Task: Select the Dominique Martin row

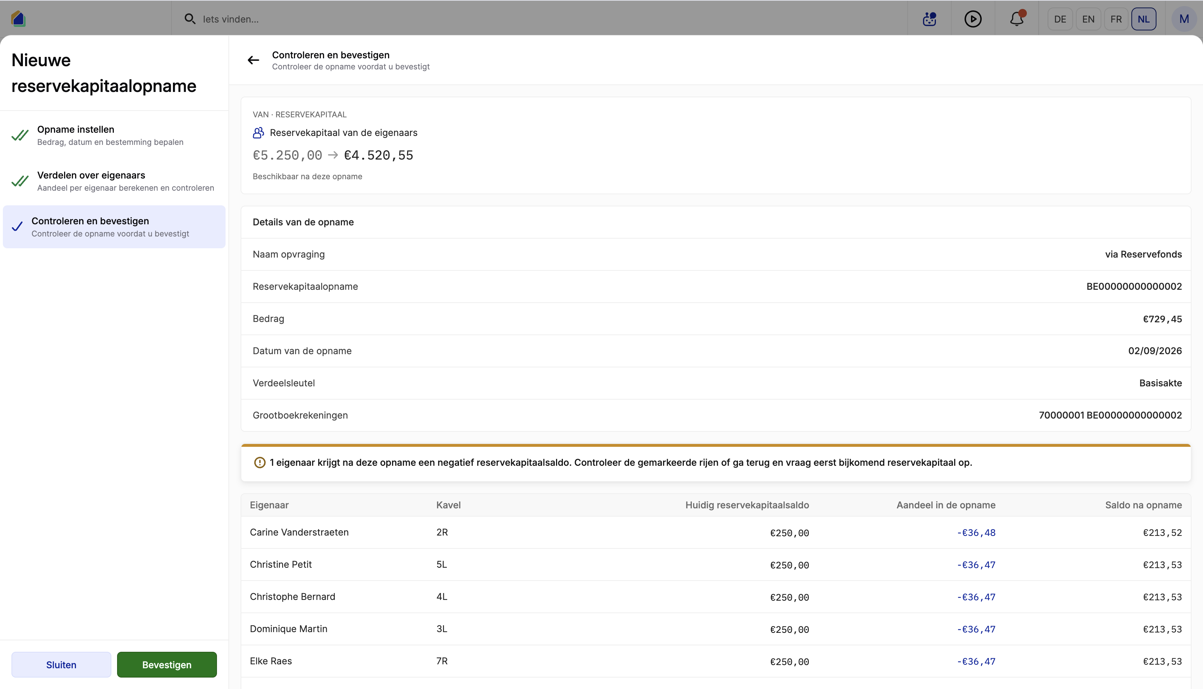Action: [x=716, y=629]
